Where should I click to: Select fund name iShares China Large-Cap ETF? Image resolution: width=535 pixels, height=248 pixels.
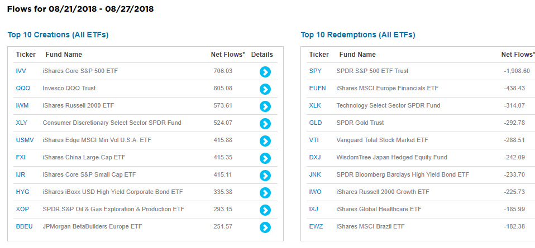(x=84, y=157)
